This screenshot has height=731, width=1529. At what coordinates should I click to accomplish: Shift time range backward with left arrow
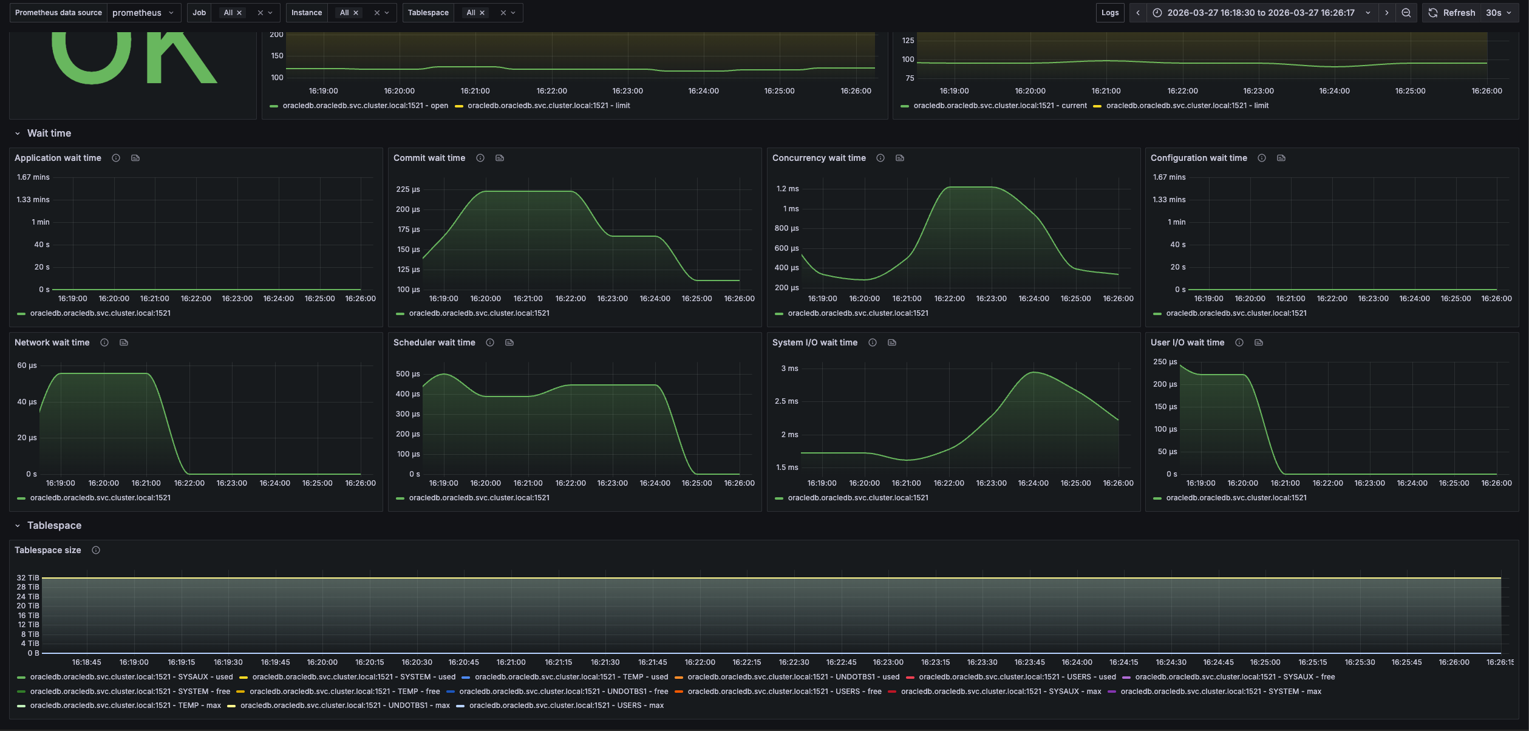tap(1138, 13)
